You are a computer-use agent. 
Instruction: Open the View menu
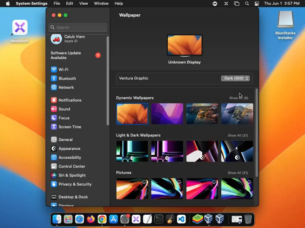tap(83, 4)
